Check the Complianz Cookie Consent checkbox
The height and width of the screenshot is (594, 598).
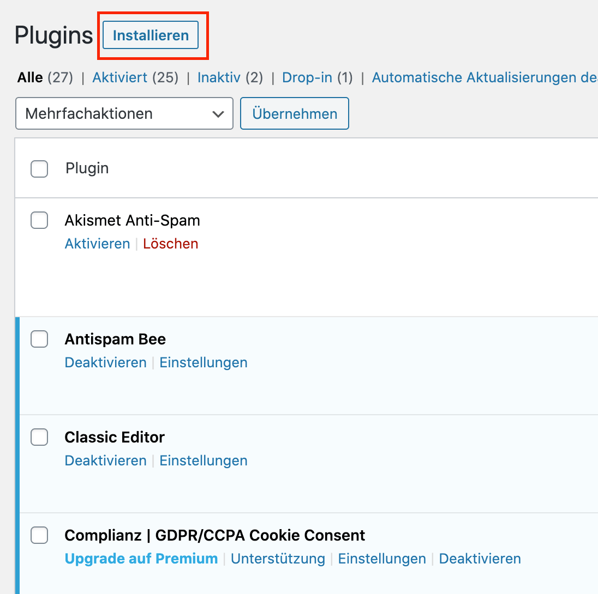coord(39,535)
